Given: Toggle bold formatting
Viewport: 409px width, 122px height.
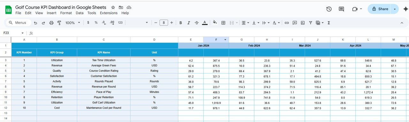Looking at the screenshot, I should point(181,23).
